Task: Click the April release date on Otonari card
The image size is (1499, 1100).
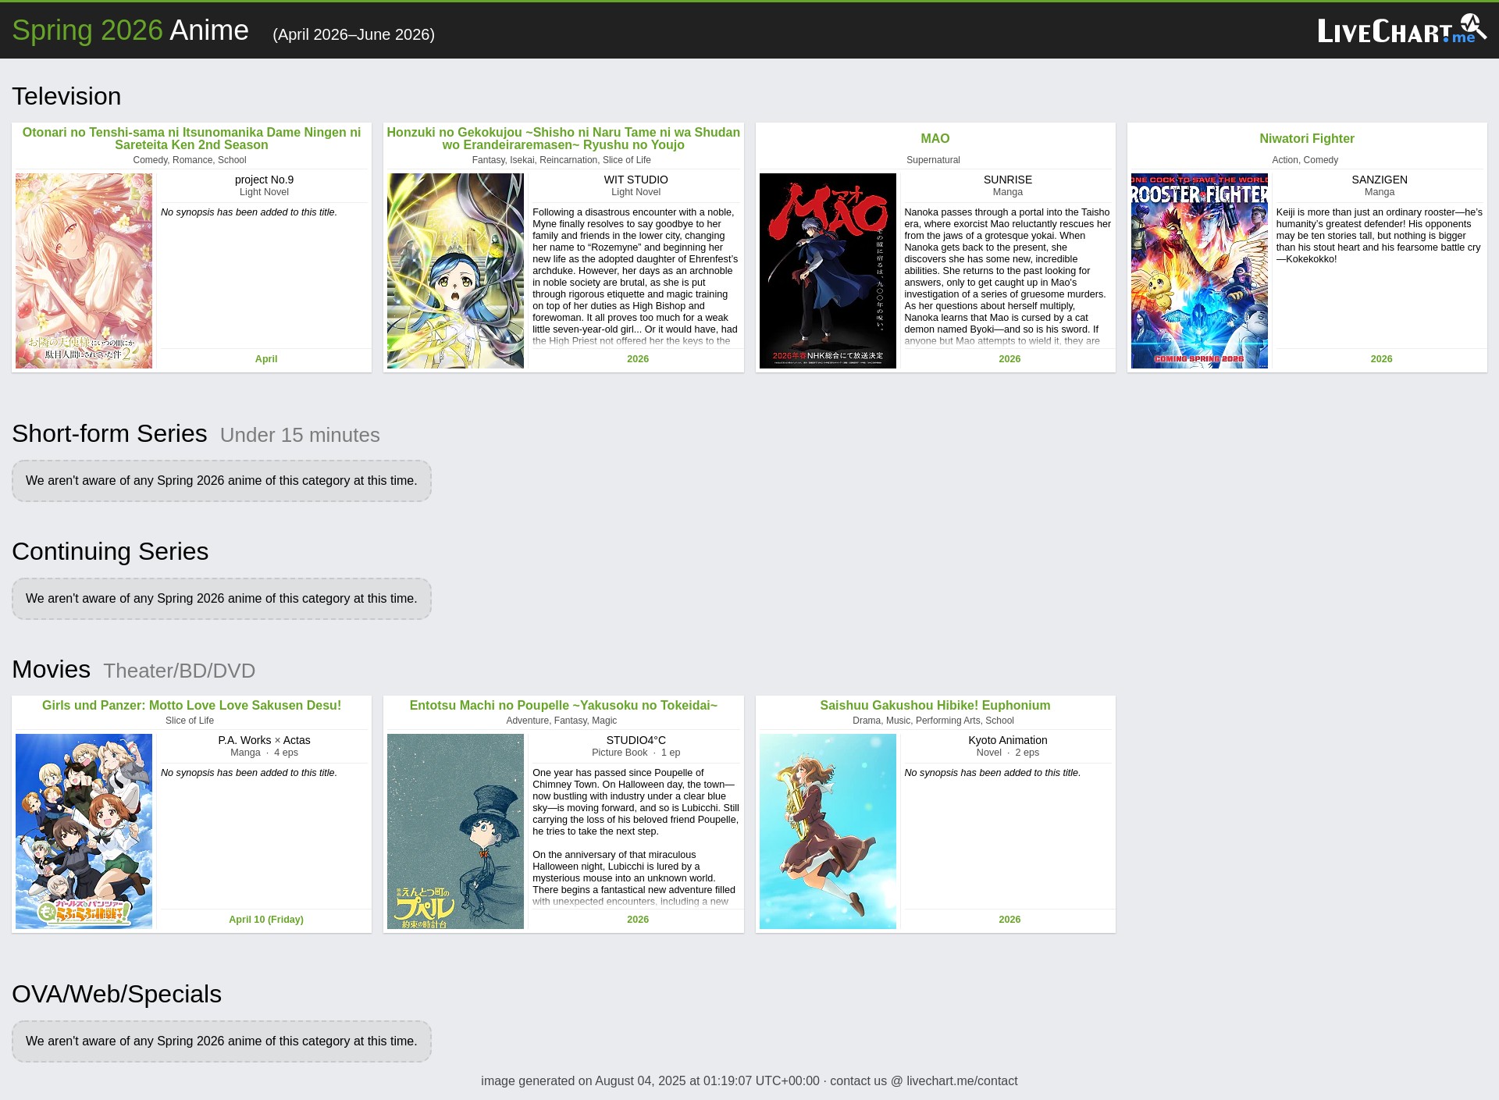Action: [x=265, y=359]
